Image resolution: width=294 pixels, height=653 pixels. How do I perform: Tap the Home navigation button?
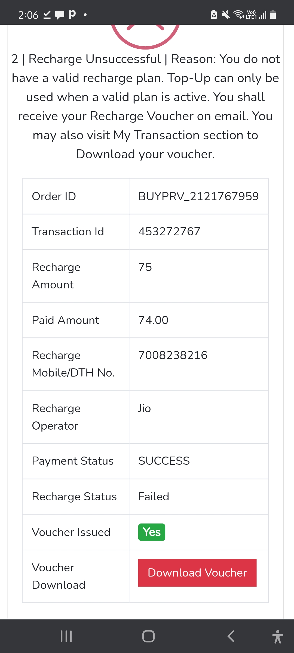(148, 636)
